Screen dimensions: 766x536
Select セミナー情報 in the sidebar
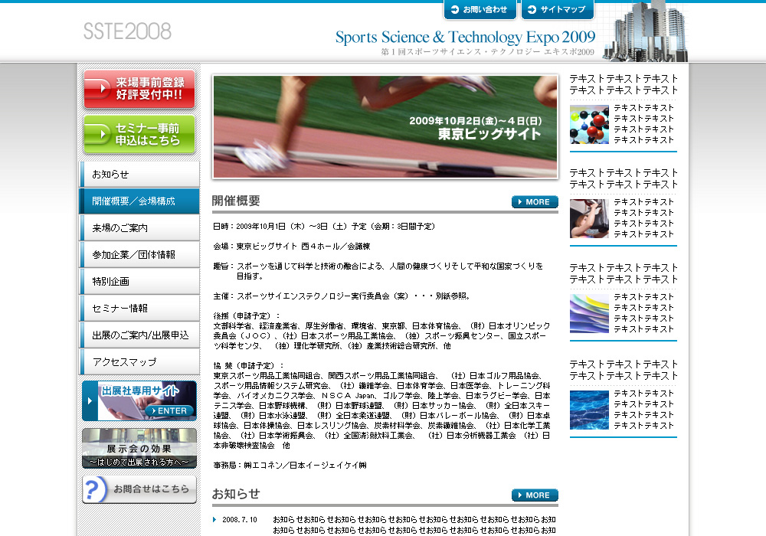coord(139,309)
